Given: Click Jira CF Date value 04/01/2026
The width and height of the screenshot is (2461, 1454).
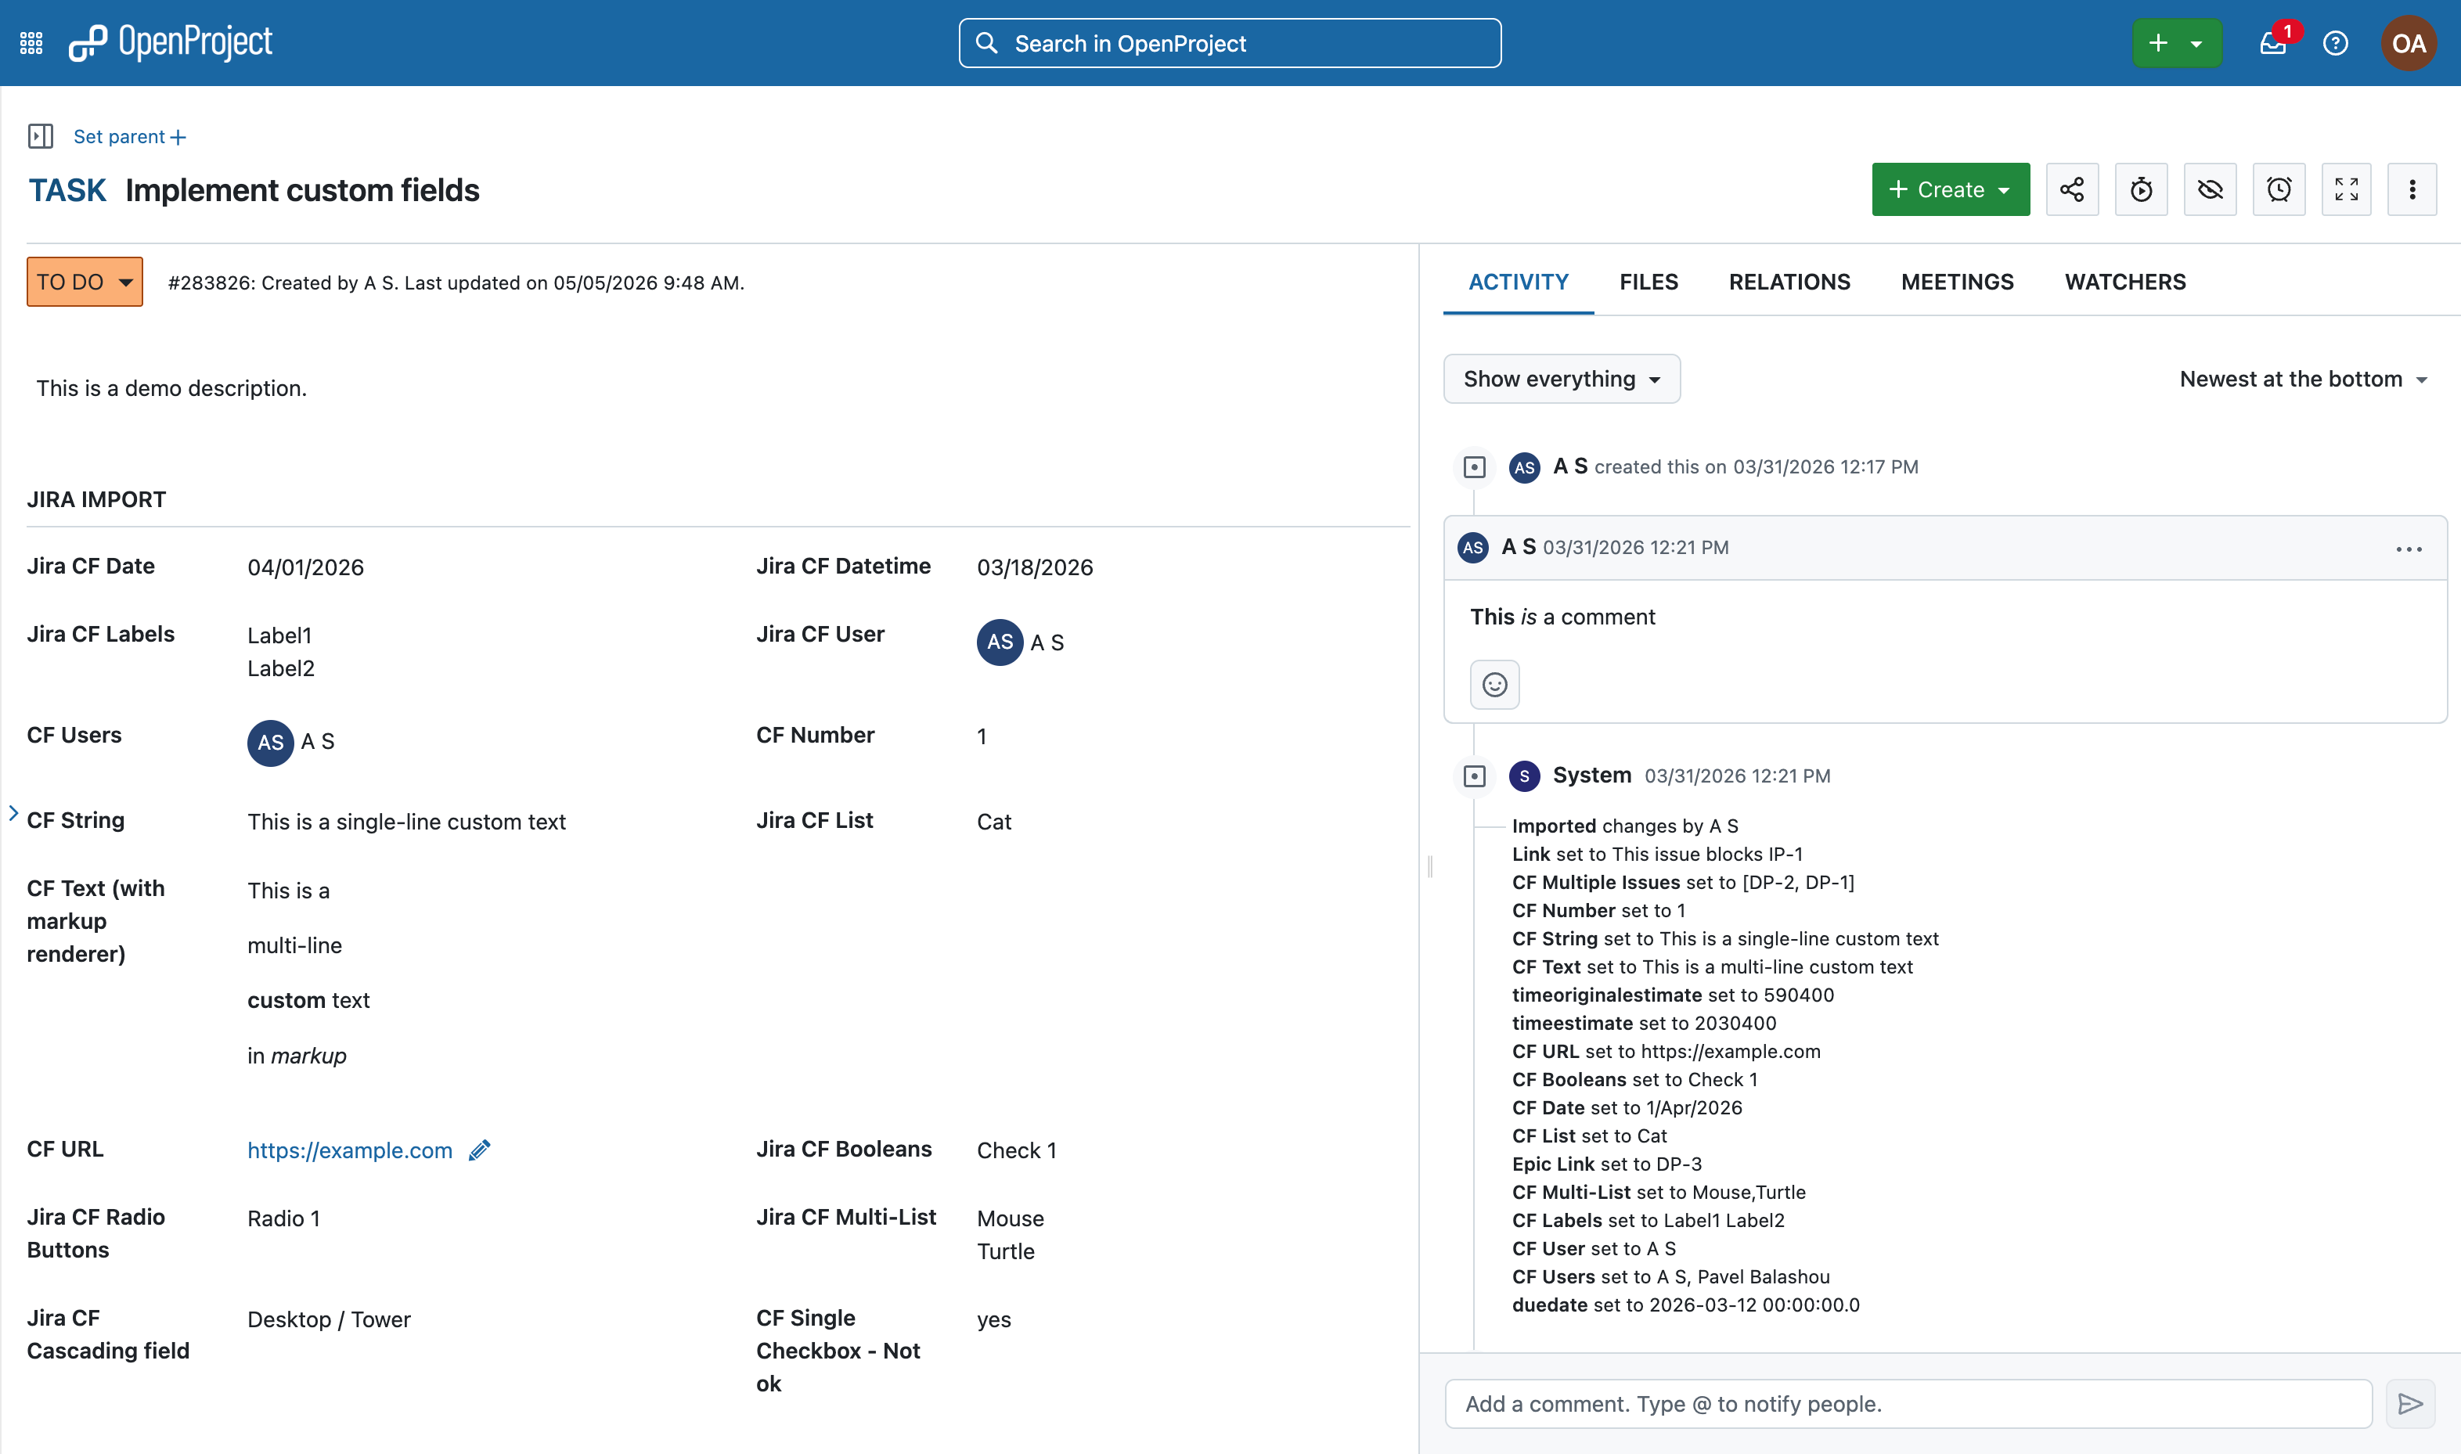Looking at the screenshot, I should coord(306,567).
